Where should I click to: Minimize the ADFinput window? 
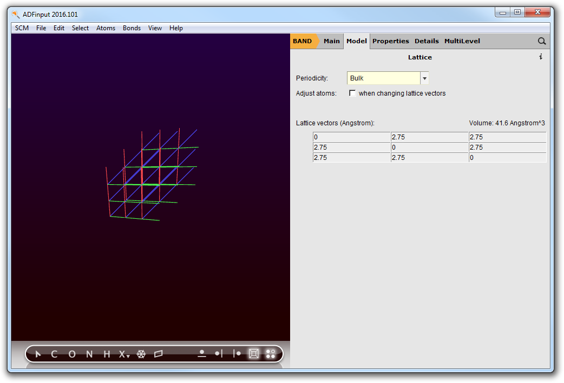[502, 12]
